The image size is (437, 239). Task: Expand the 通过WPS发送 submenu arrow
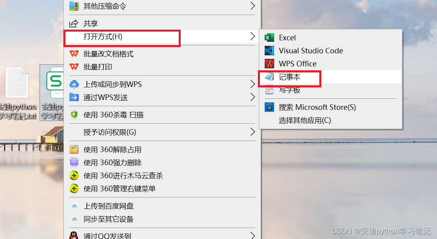click(252, 97)
